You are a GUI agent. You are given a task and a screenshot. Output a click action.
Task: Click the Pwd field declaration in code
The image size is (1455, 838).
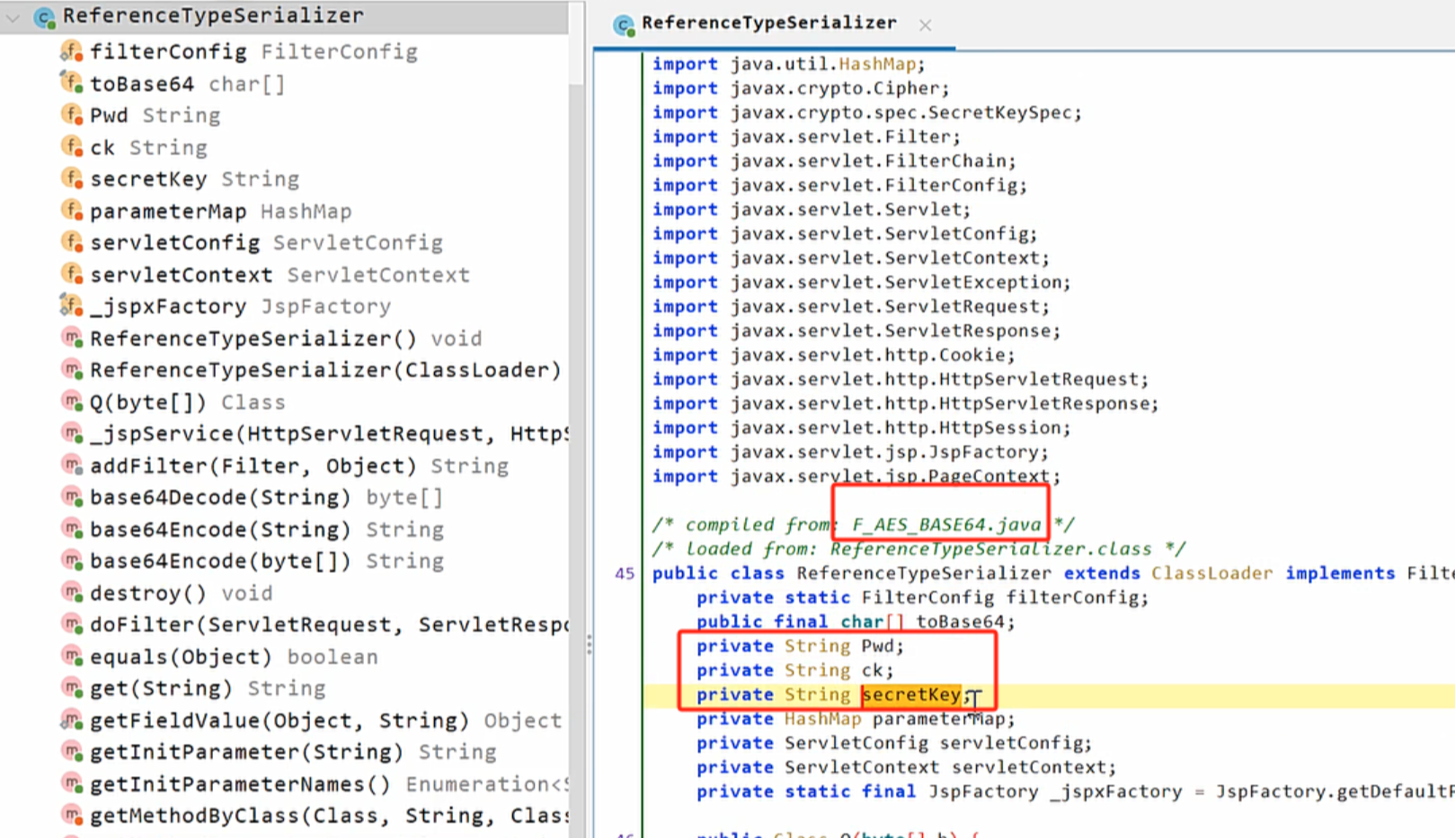[x=800, y=646]
